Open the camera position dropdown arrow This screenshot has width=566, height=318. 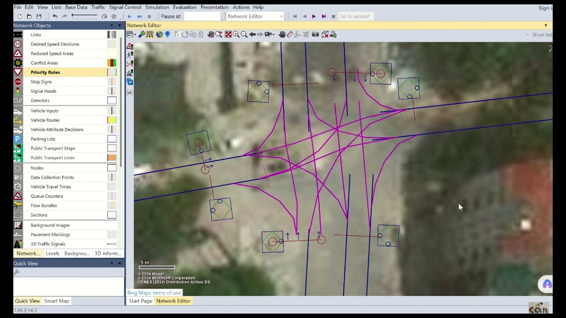[x=274, y=34]
